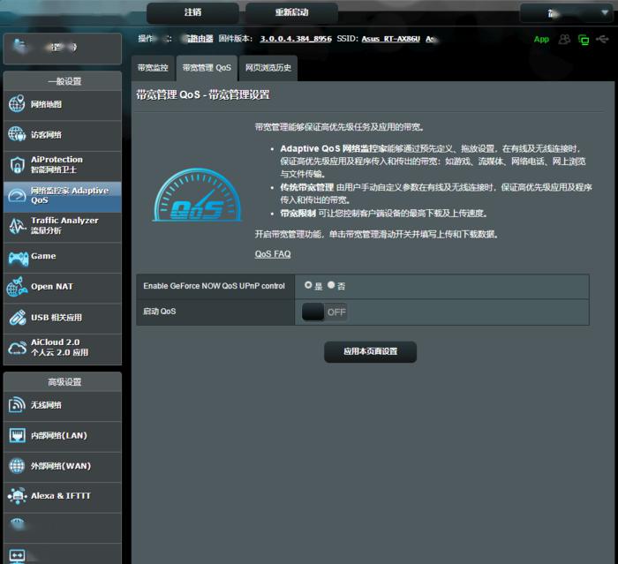The image size is (618, 564).
Task: Open the 网络地图 network map icon
Action: 17,103
